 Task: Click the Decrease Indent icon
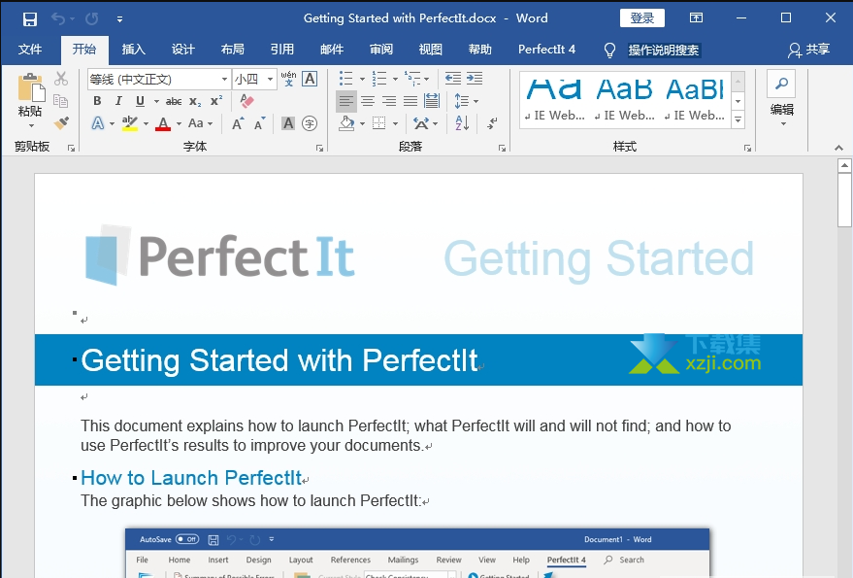[x=452, y=79]
